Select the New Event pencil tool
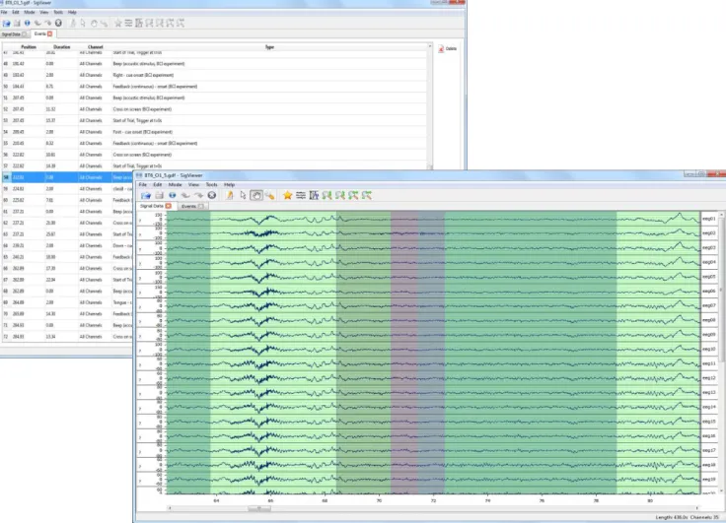Viewport: 726px width, 523px height. click(x=230, y=196)
